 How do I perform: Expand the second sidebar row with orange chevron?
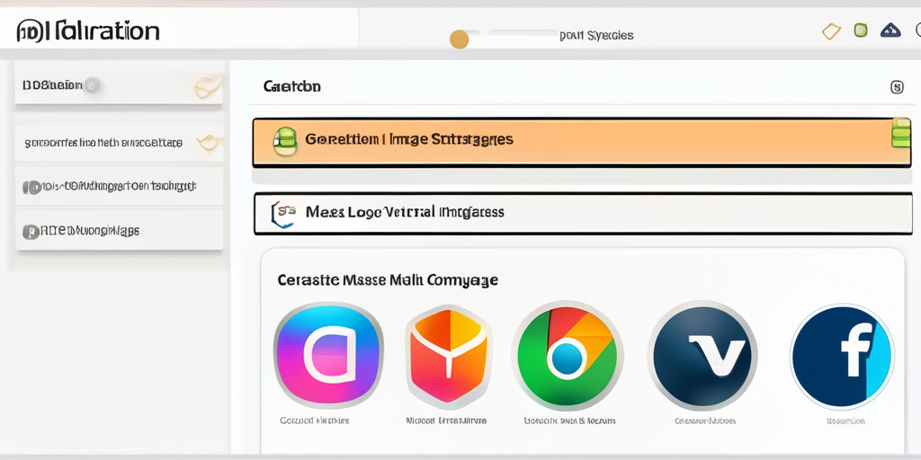(x=209, y=142)
